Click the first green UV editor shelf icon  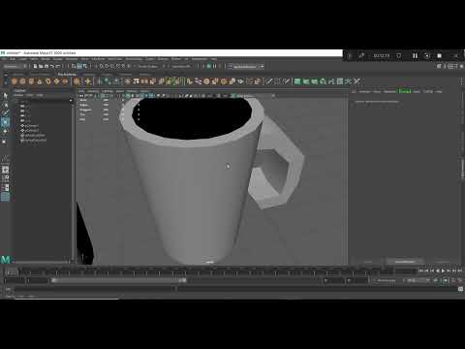click(x=297, y=81)
